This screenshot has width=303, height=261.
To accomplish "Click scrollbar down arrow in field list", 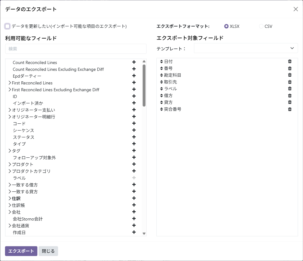I will (x=144, y=233).
